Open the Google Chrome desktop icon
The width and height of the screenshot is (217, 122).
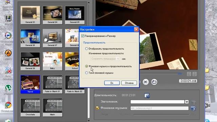pyautogui.click(x=8, y=105)
